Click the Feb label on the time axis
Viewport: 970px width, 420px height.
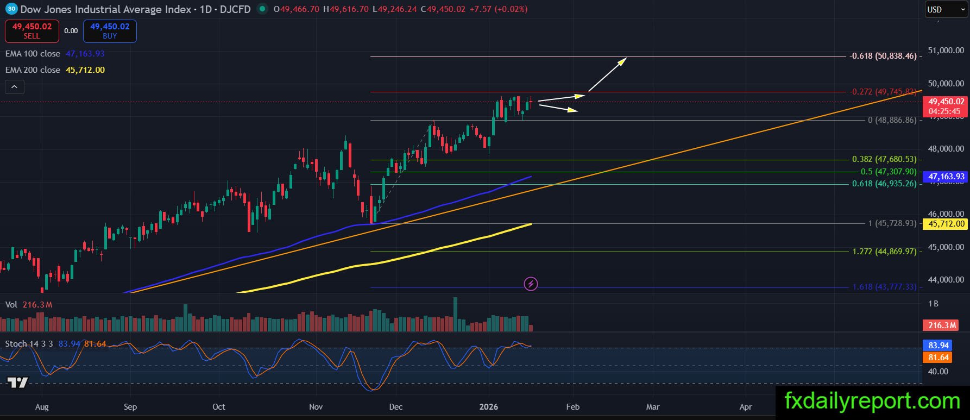tap(573, 407)
